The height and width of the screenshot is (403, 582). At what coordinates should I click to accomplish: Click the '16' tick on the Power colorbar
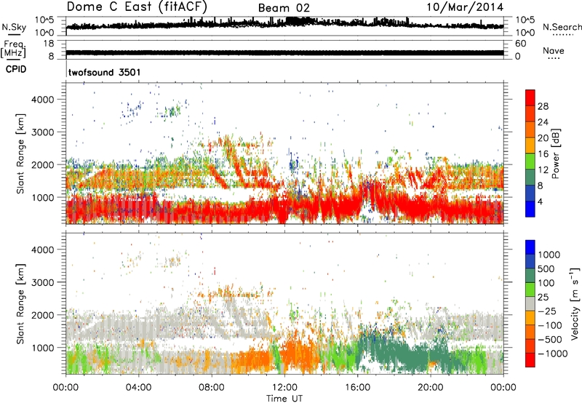pos(543,154)
